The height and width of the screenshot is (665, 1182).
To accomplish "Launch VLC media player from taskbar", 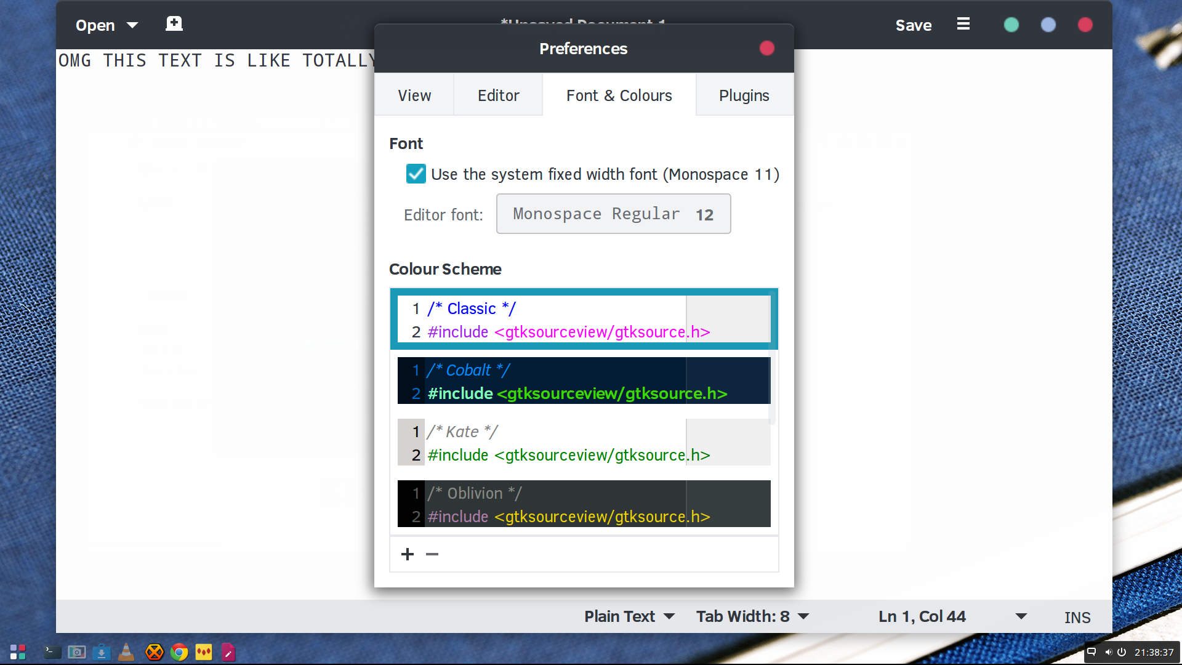I will 126,652.
